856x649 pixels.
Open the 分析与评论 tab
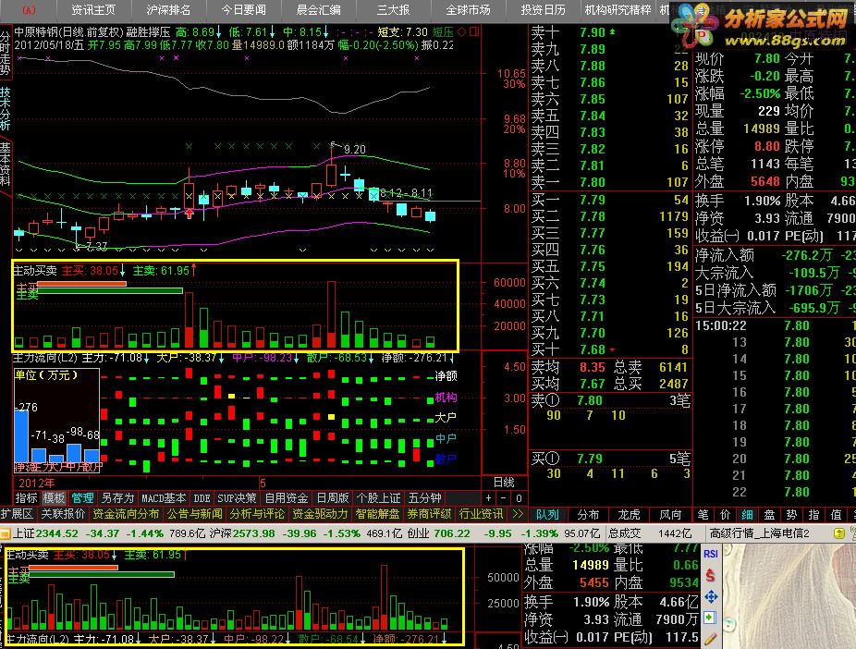pos(257,514)
